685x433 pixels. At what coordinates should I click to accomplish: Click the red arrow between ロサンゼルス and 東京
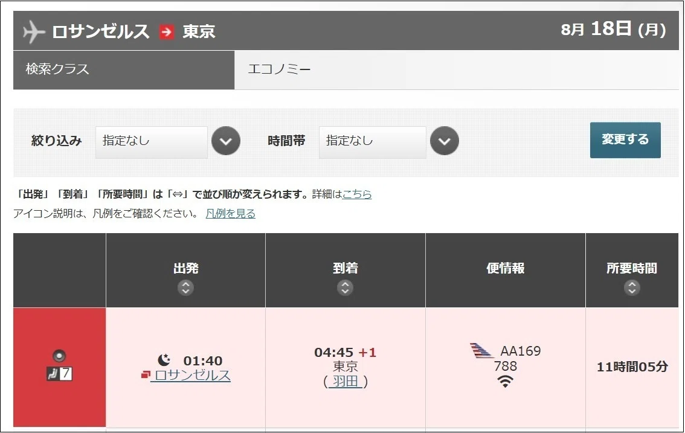(166, 32)
